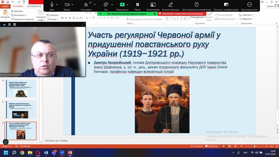Switch to the ВСТАВЛЕННЯ ribbon tab
This screenshot has width=279, height=157.
point(34,6)
